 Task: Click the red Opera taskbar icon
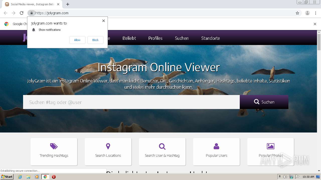point(54,177)
